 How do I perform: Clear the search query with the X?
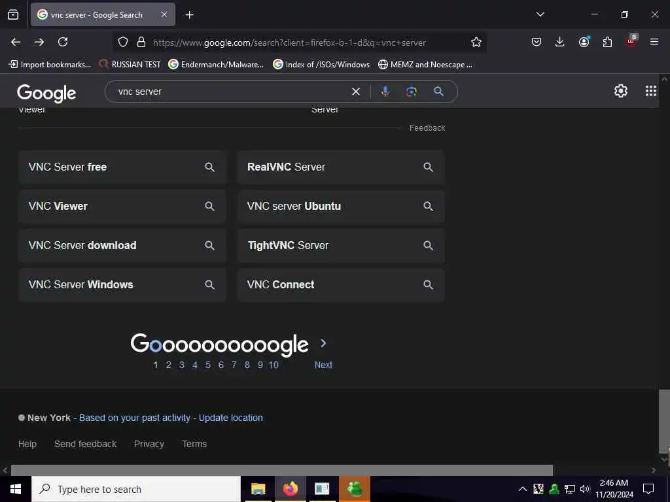355,92
